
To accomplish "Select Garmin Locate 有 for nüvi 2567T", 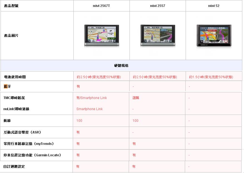I will tap(78, 155).
